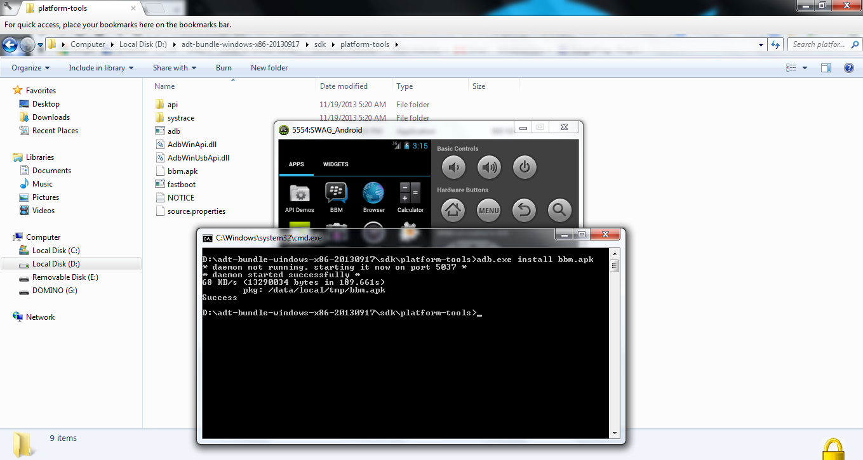863x460 pixels.
Task: Click the Refresh button beside address bar
Action: coord(775,44)
